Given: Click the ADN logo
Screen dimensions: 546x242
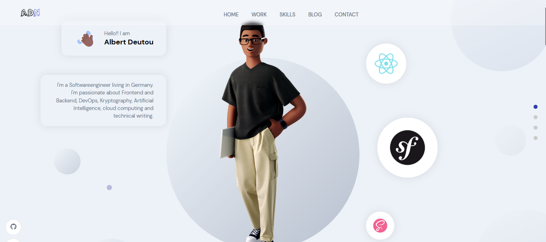Looking at the screenshot, I should coord(31,13).
